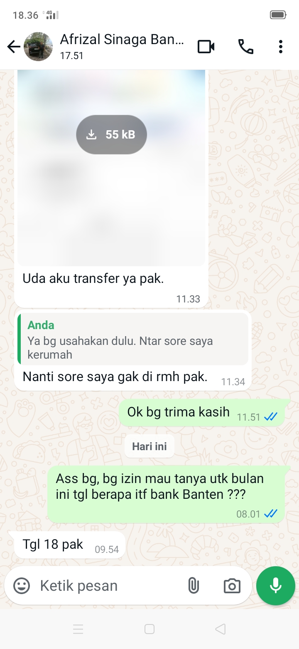Viewport: 299px width, 649px height.
Task: Tap the Android back triangle button
Action: 221,629
